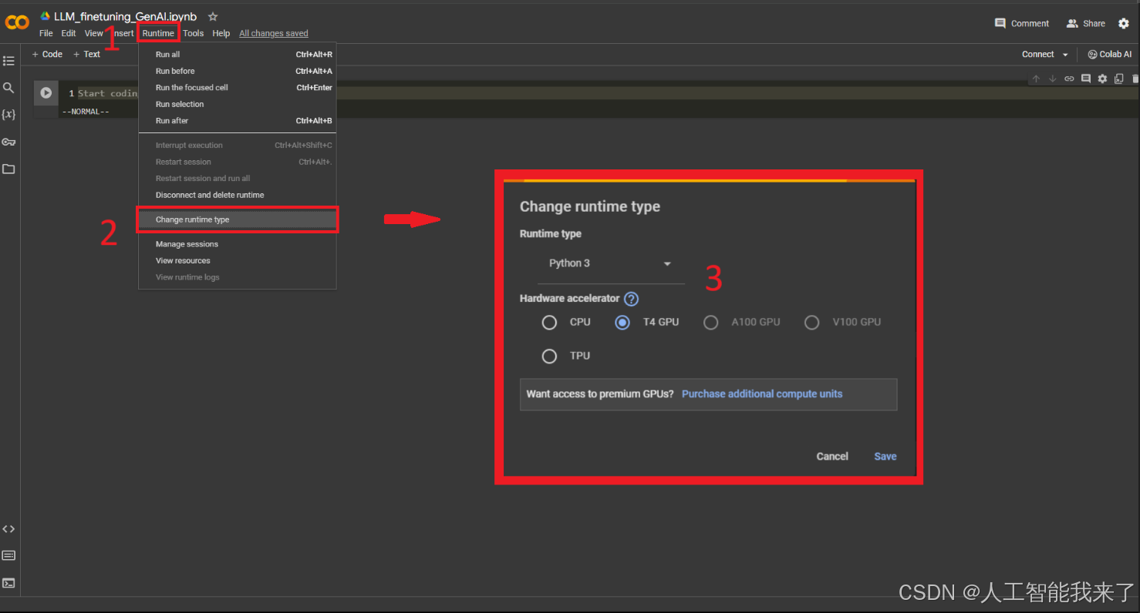1140x613 pixels.
Task: Choose Run before menu entry
Action: (238, 71)
